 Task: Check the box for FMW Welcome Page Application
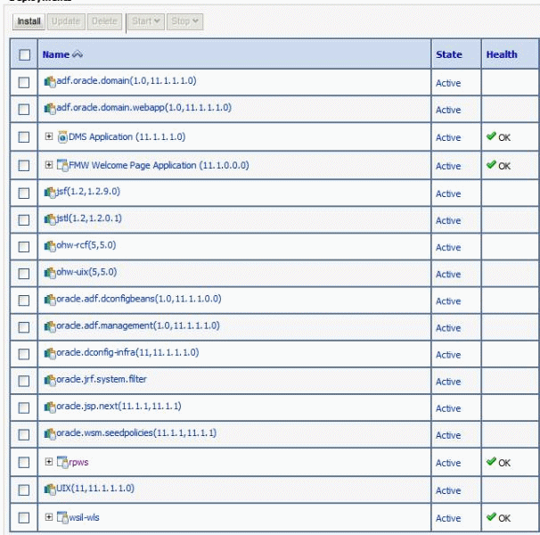click(x=24, y=166)
